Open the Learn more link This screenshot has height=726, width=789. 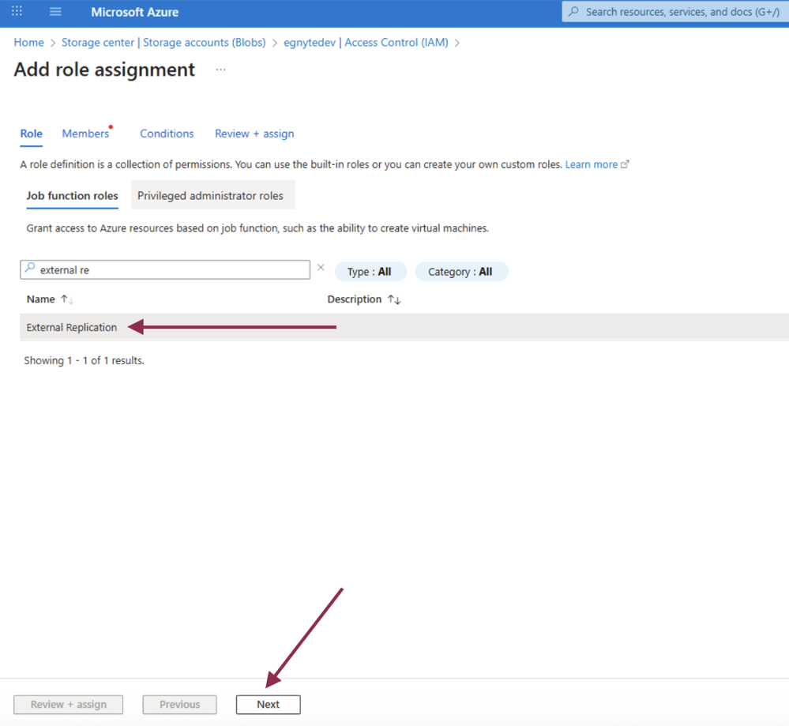pos(592,164)
